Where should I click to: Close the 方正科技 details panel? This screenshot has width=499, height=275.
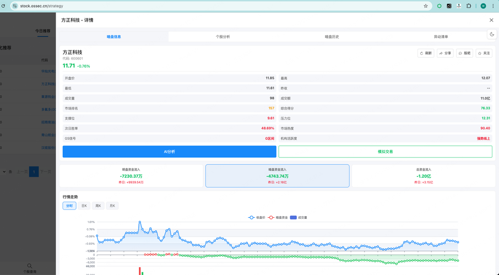[491, 20]
